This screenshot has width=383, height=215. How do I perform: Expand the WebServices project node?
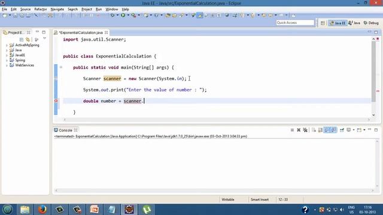[7, 65]
